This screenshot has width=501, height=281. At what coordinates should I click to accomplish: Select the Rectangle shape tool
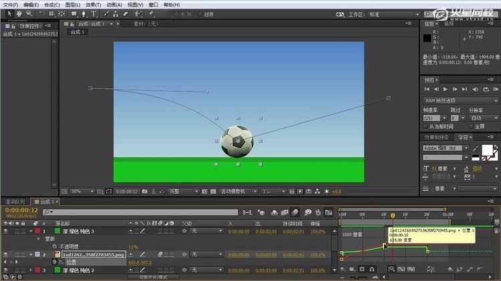[x=73, y=14]
